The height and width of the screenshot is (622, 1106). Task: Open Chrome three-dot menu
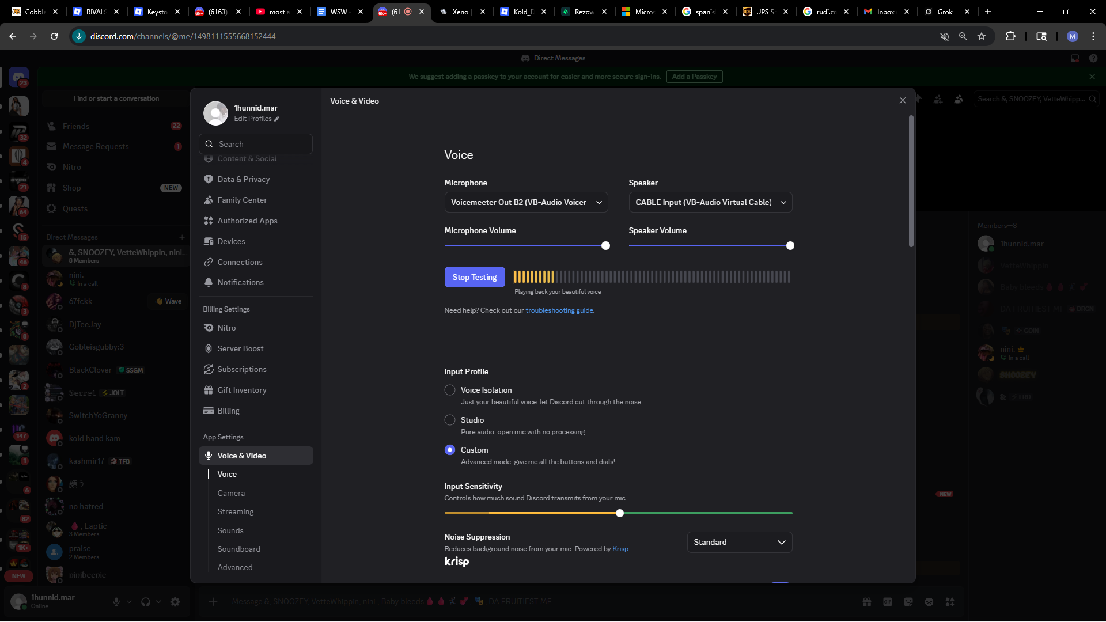(x=1093, y=36)
